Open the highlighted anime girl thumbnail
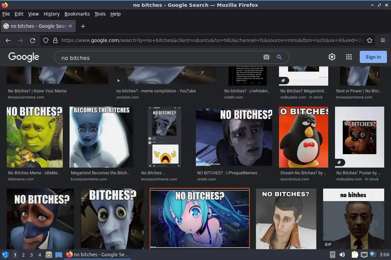Viewport: 391px width, 260px height. [x=200, y=218]
